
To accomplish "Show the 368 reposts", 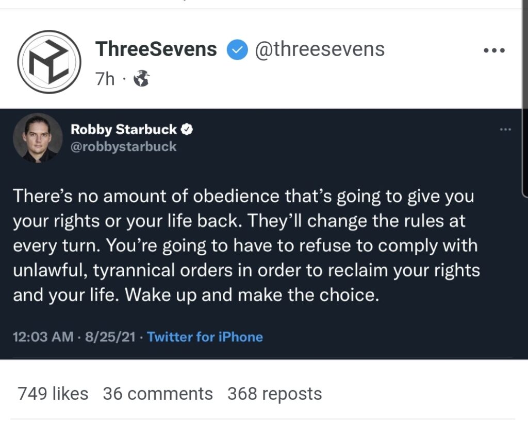I will [274, 394].
